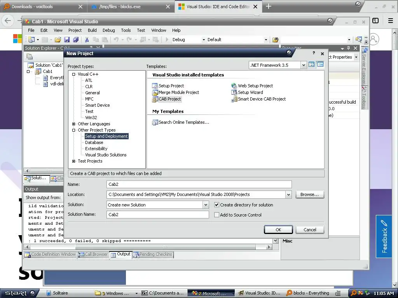The width and height of the screenshot is (398, 298).
Task: Click the Cancel button
Action: (x=310, y=230)
